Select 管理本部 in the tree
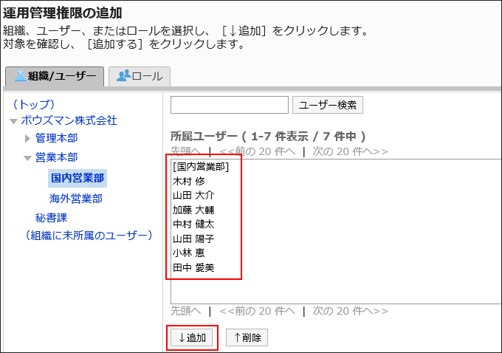502x353 pixels. pos(56,138)
